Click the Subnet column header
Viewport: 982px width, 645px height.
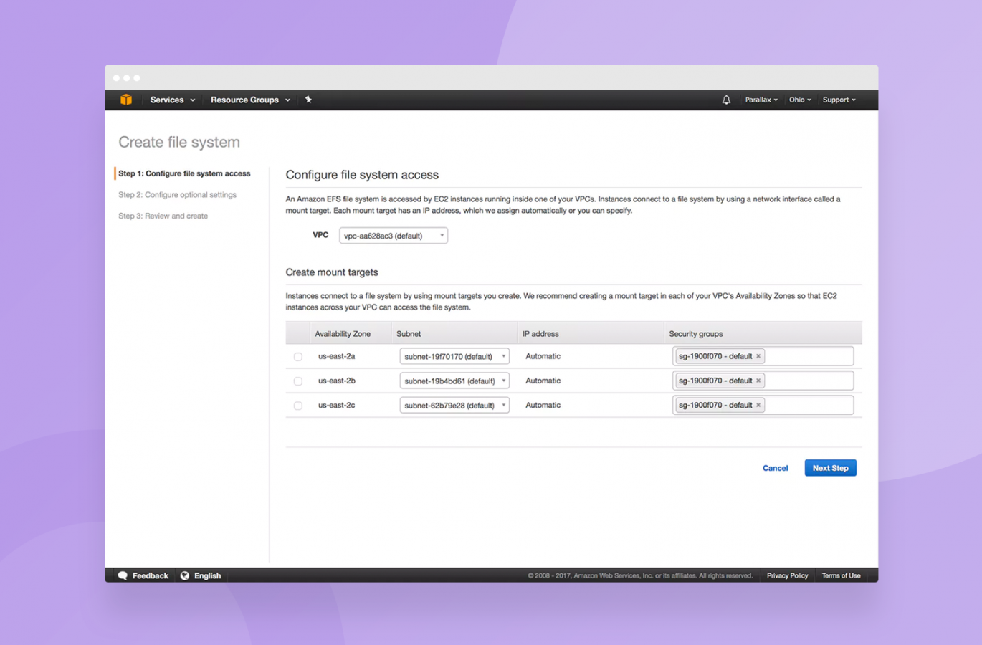pyautogui.click(x=409, y=334)
